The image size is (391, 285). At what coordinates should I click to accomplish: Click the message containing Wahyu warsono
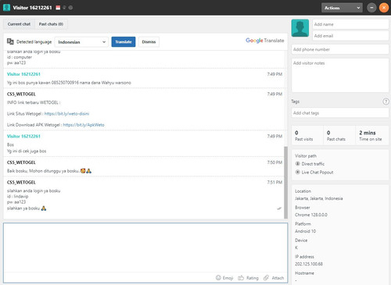click(x=69, y=83)
